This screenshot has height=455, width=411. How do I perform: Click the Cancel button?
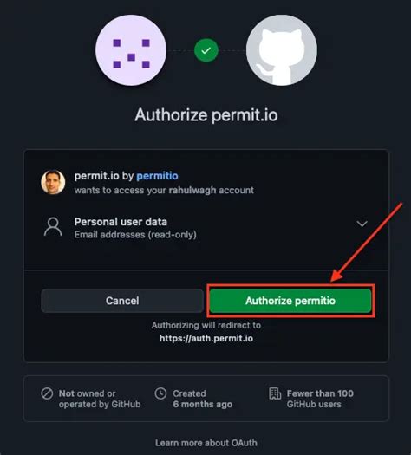tap(122, 301)
